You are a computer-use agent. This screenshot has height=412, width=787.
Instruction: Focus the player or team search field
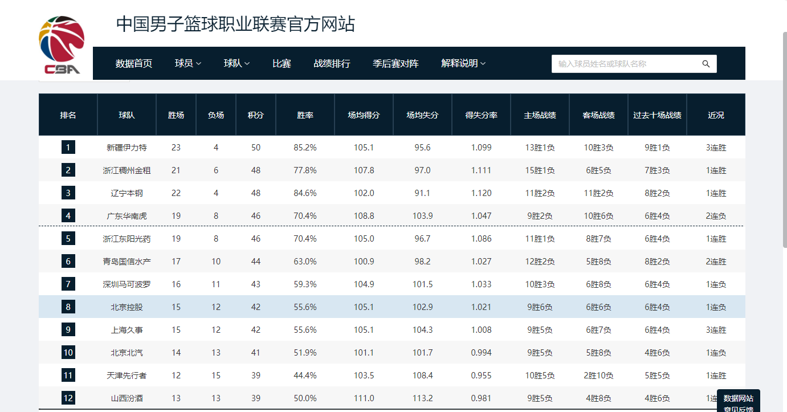coord(634,64)
